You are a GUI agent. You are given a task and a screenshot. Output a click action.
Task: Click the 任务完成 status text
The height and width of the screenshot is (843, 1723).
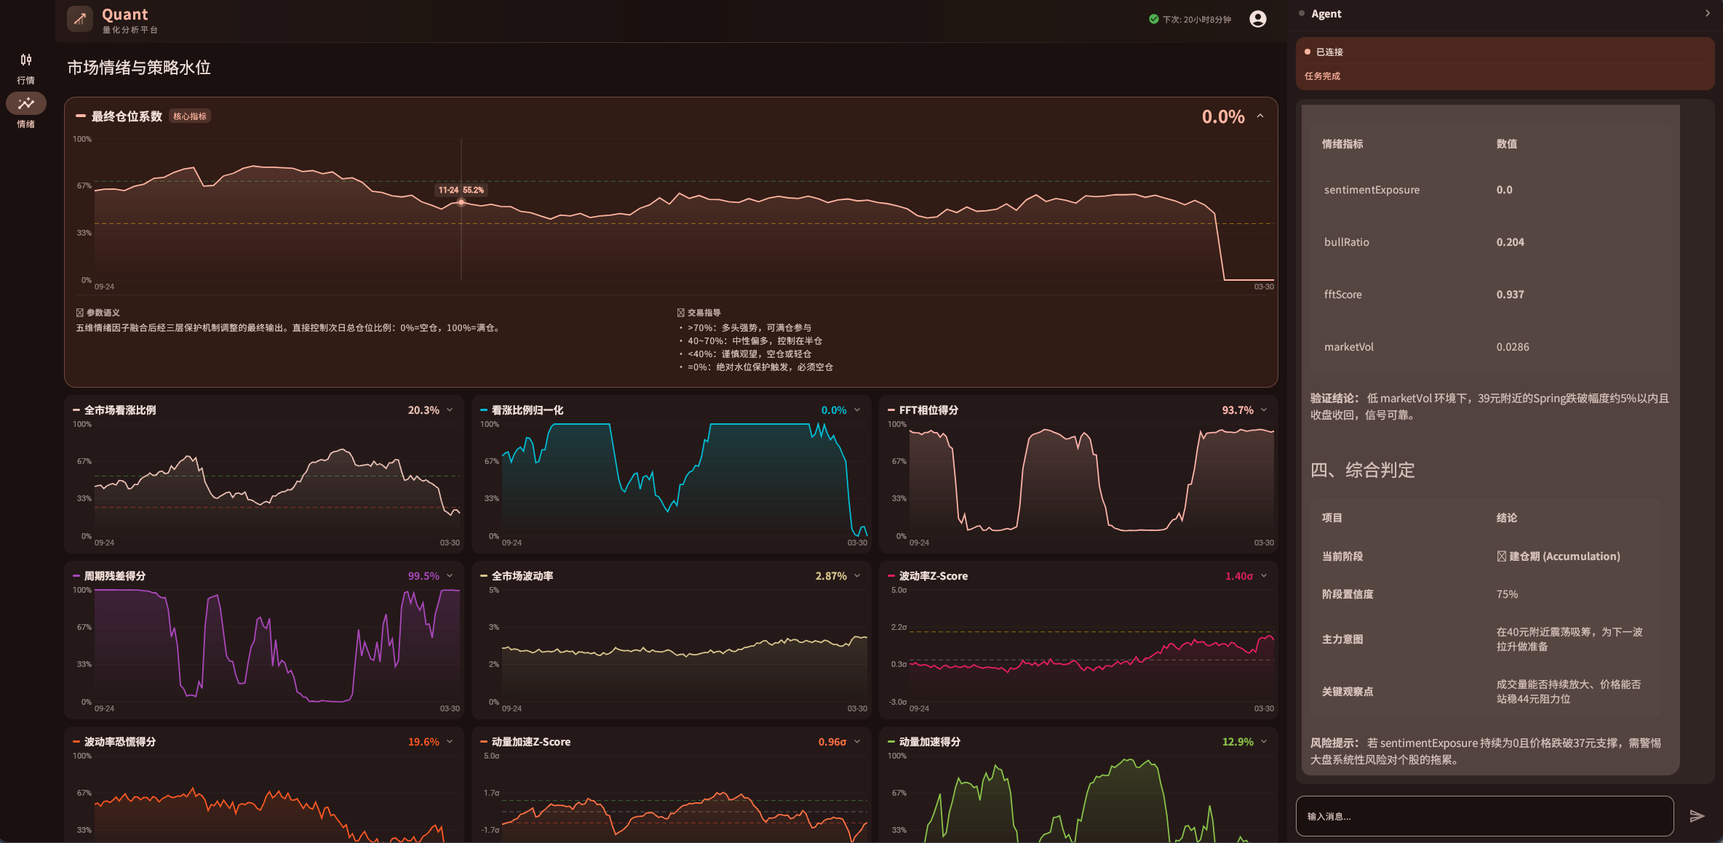point(1322,76)
